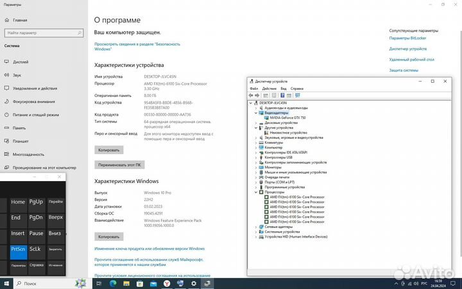Viewport: 462px width, 289px height.
Task: Open Microsoft Edge from the taskbar
Action: click(114, 283)
